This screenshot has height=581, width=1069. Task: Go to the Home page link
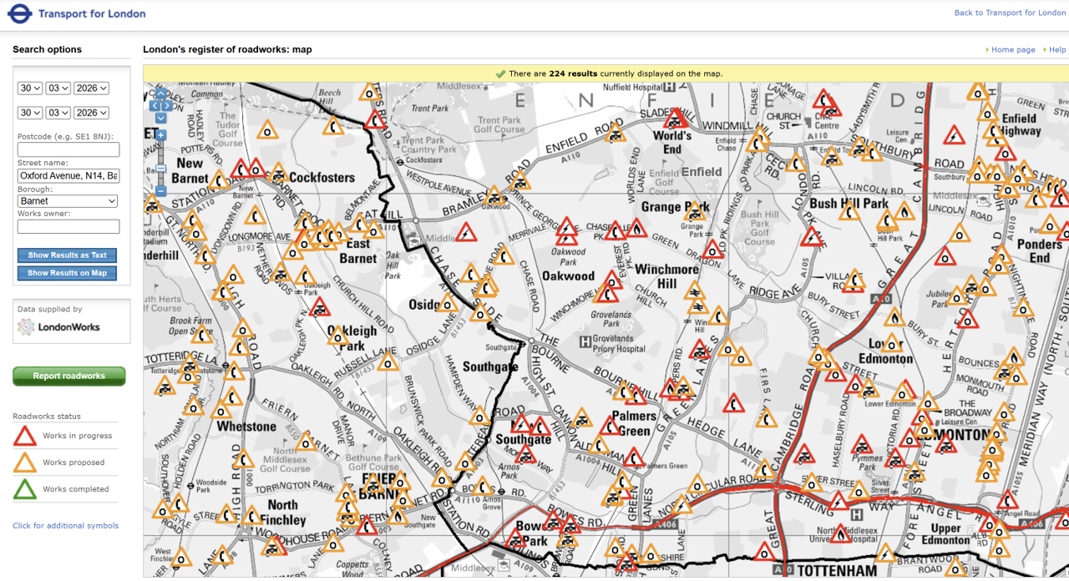point(1012,50)
